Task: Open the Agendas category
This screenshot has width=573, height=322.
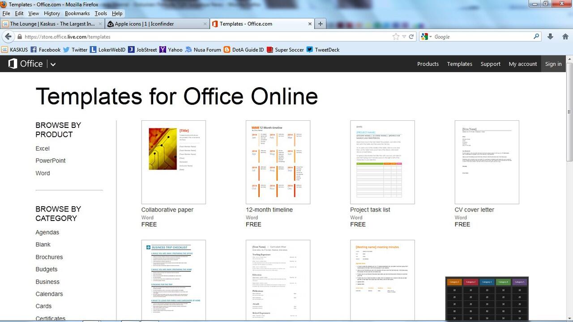Action: click(x=47, y=232)
